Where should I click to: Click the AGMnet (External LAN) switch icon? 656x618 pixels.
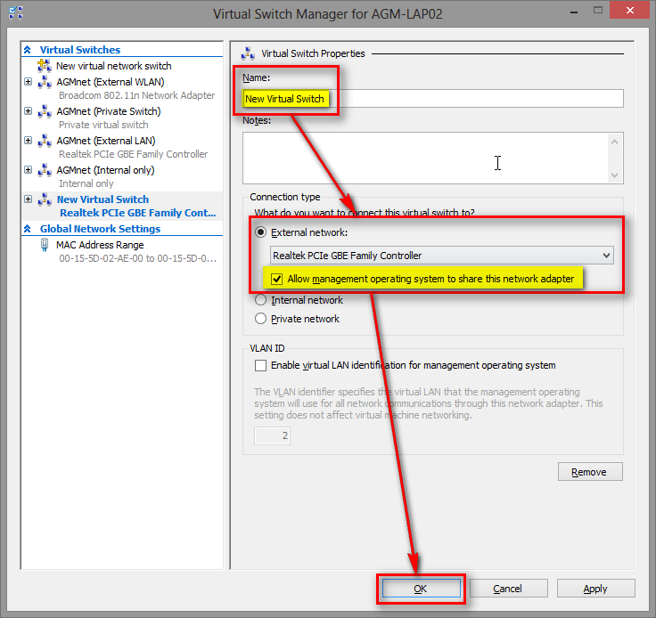click(x=45, y=141)
